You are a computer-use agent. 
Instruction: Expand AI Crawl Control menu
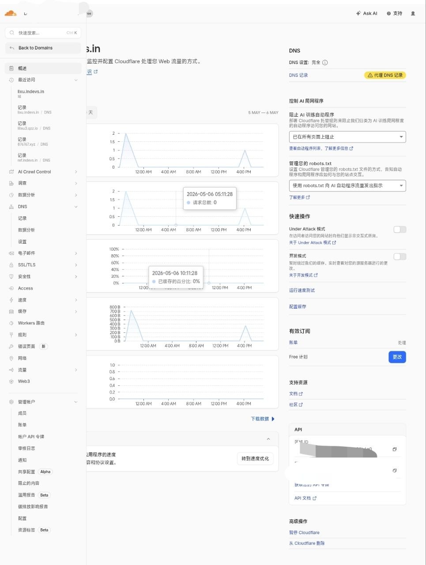(76, 172)
